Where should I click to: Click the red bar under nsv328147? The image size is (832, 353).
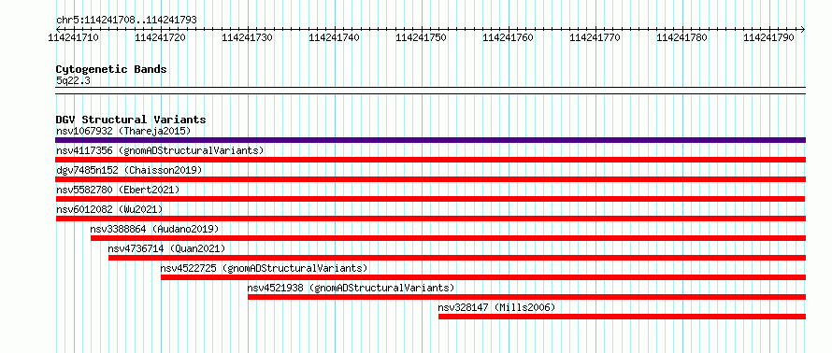[x=622, y=317]
